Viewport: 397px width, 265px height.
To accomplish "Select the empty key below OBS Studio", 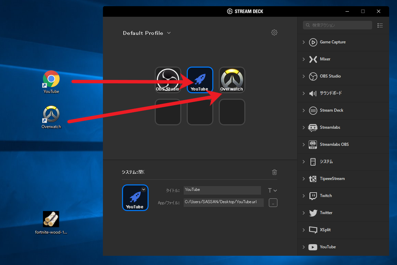I will point(168,112).
